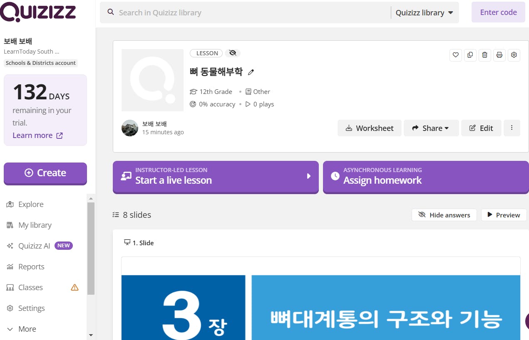Viewport: 529px width, 340px height.
Task: Toggle Hide answers
Action: point(444,215)
